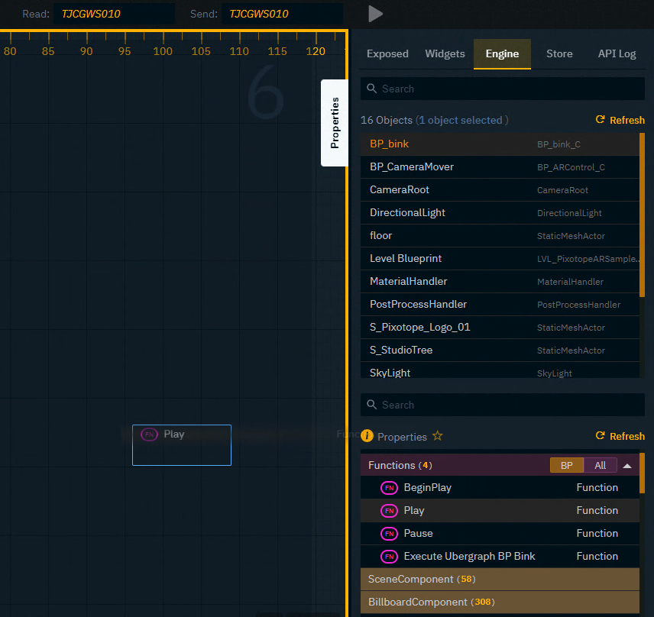Click the FN icon beside BeginPlay
The height and width of the screenshot is (617, 654).
(x=390, y=487)
